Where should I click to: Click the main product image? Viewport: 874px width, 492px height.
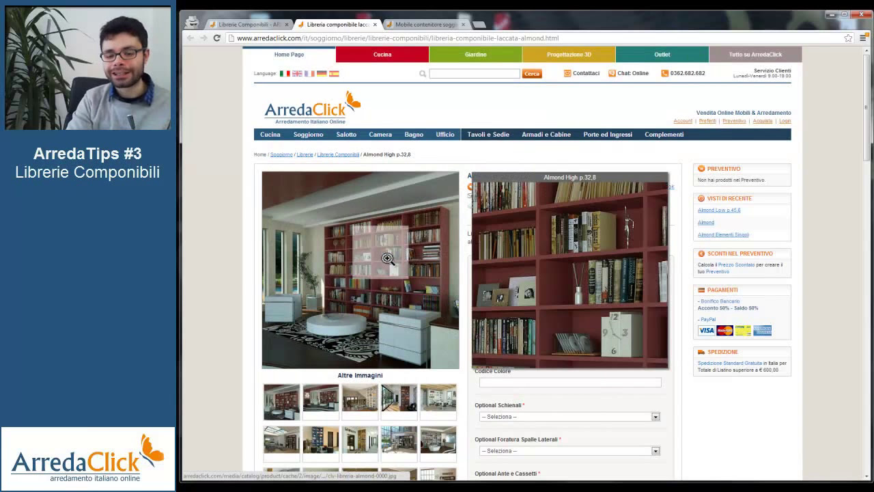(x=361, y=270)
